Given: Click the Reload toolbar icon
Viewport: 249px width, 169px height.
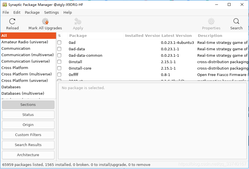Looking at the screenshot, I should [x=12, y=21].
